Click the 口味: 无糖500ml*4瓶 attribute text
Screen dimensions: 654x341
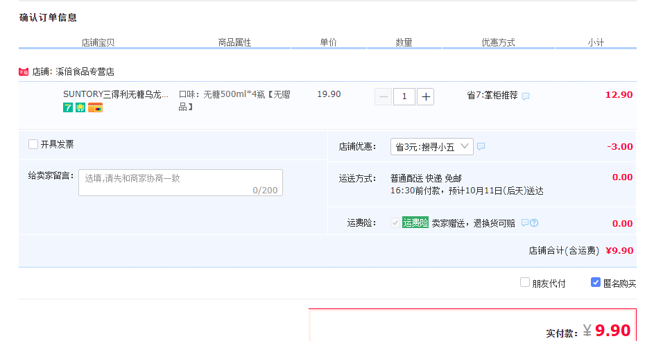234,100
